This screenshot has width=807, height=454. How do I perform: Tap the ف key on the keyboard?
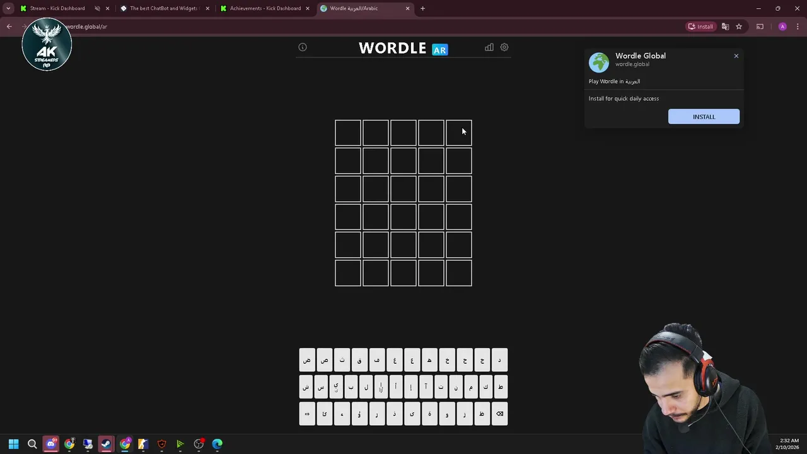[377, 359]
